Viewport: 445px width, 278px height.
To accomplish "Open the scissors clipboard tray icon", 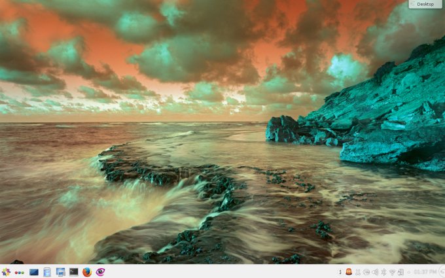I will [358, 272].
